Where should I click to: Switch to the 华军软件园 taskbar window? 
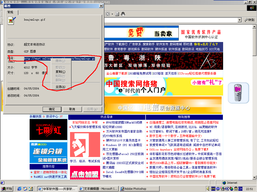click(57, 189)
